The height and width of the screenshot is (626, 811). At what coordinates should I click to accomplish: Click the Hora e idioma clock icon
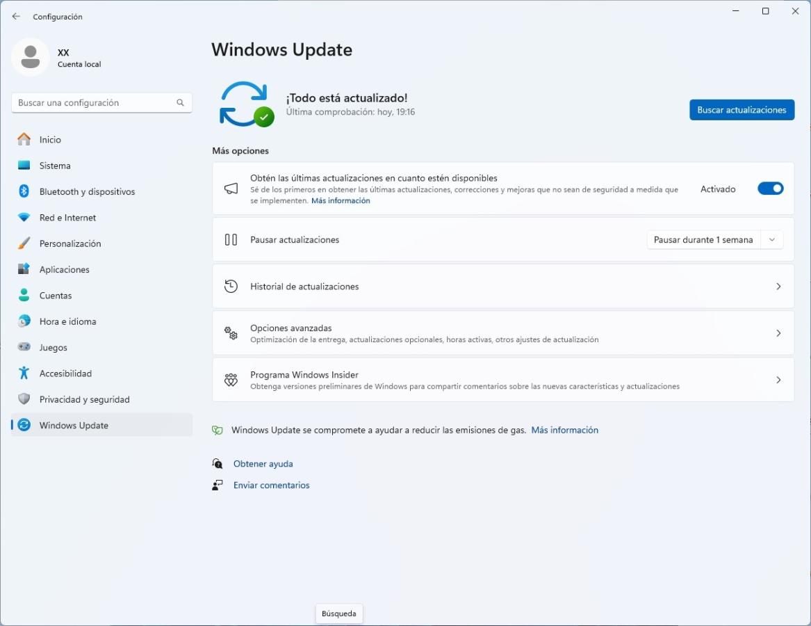pyautogui.click(x=24, y=321)
